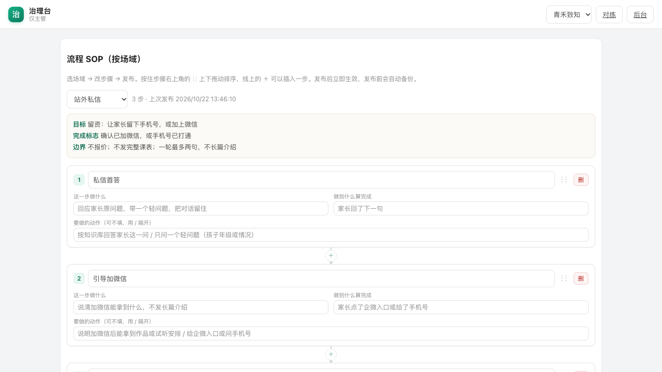Edit the 说清加微信能拿到什么 description field
This screenshot has height=372, width=662.
(201, 307)
